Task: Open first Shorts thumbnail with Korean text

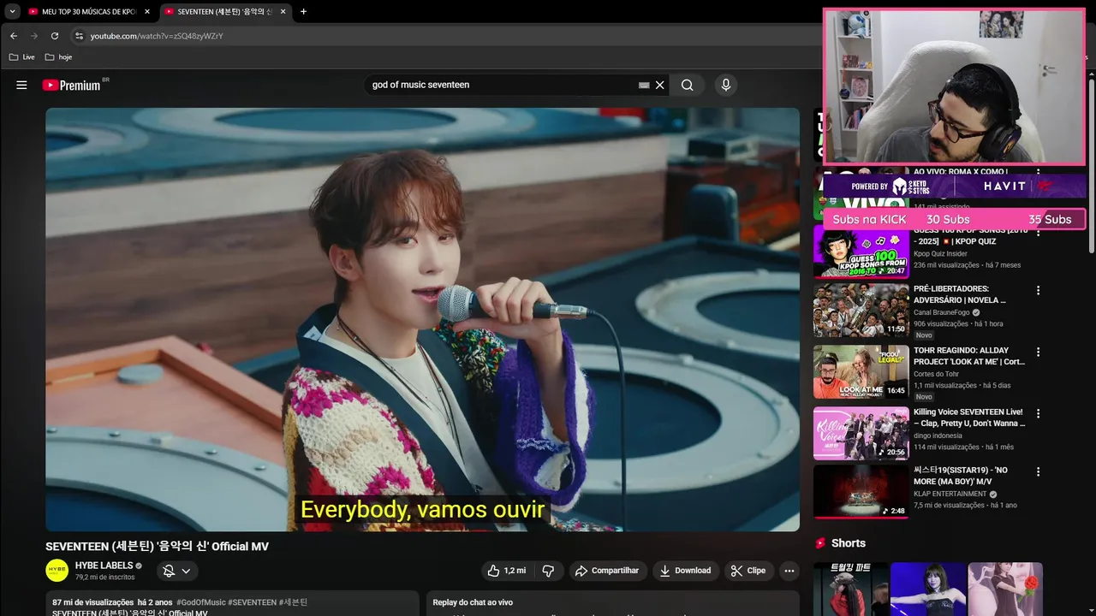Action: [850, 589]
